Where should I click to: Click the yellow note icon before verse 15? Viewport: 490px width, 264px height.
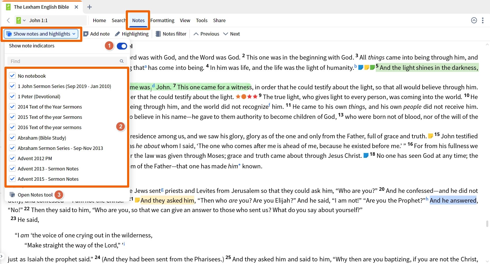(430, 136)
